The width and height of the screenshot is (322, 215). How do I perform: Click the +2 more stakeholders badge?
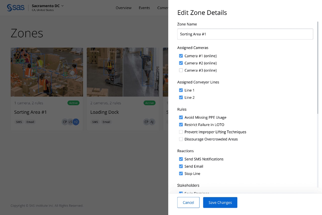76,122
